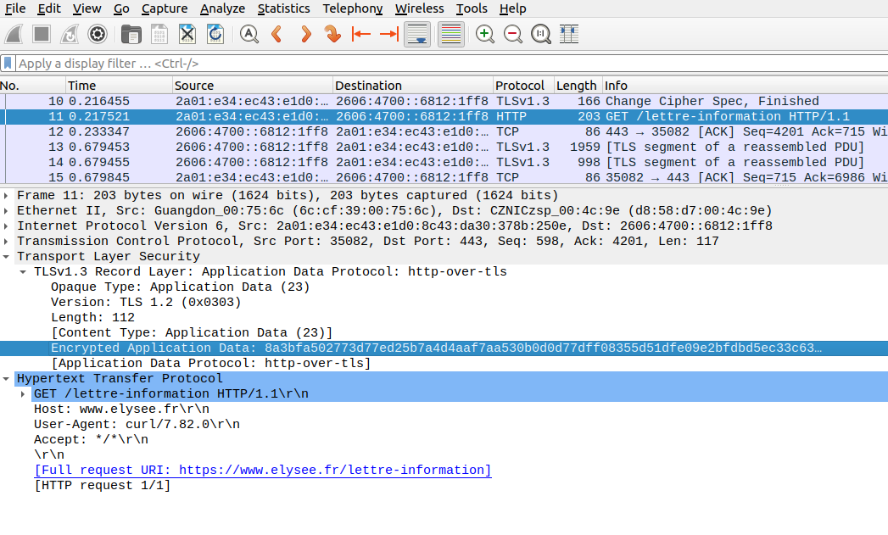
Task: Select the Version: TLS 1.2 line
Action: tap(146, 303)
